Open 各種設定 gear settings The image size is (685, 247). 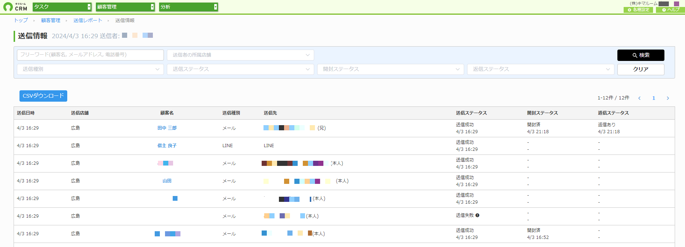click(638, 10)
